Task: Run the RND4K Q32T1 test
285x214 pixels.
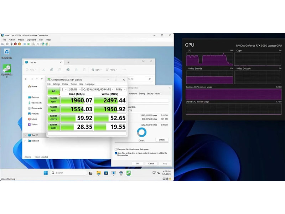Action: pos(54,118)
